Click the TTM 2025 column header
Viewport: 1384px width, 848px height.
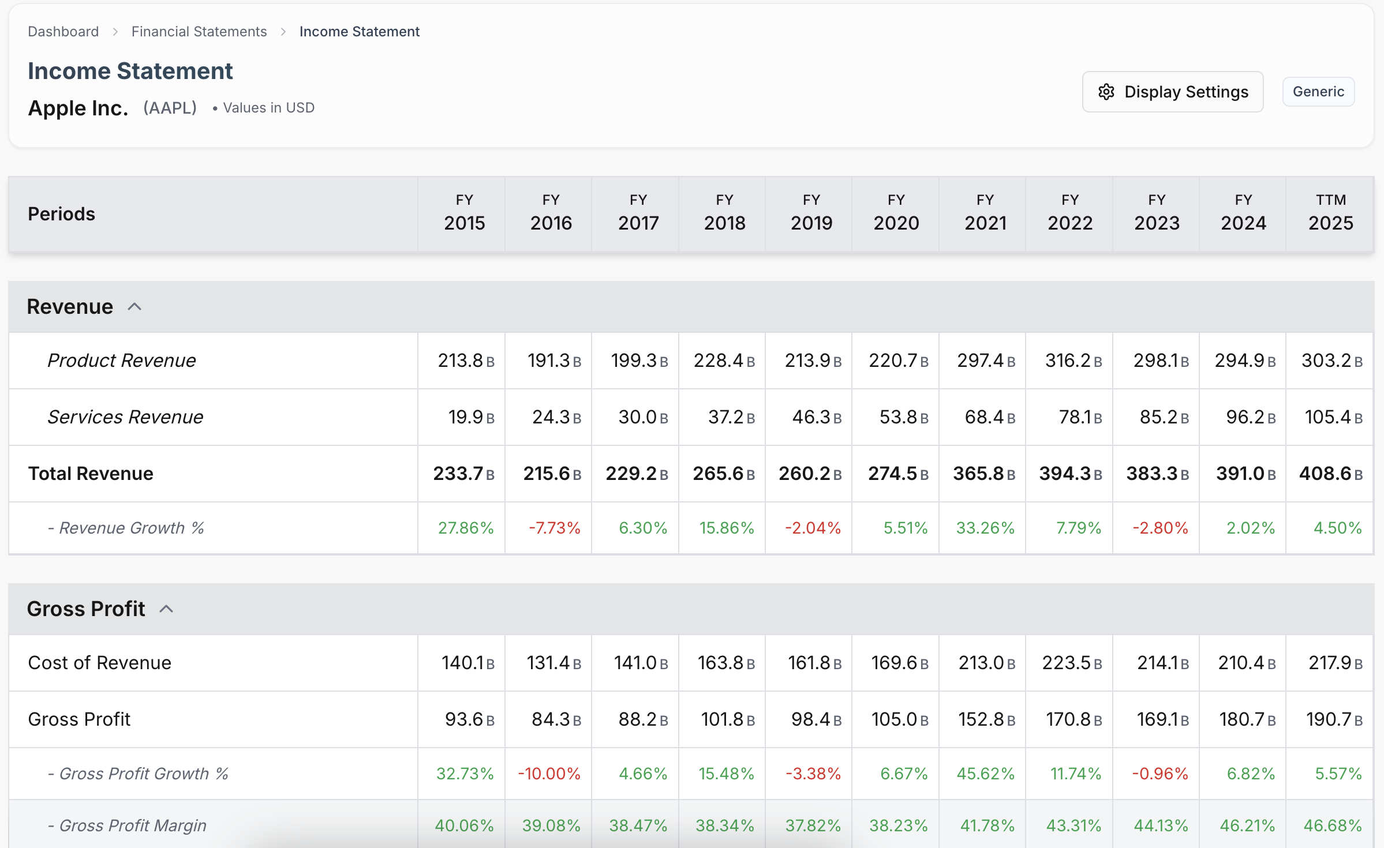1330,213
